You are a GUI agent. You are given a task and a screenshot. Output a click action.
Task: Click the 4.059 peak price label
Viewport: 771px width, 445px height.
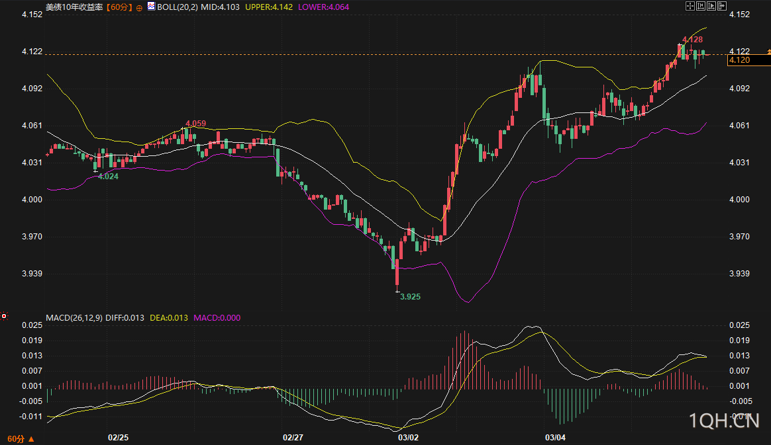coord(195,124)
